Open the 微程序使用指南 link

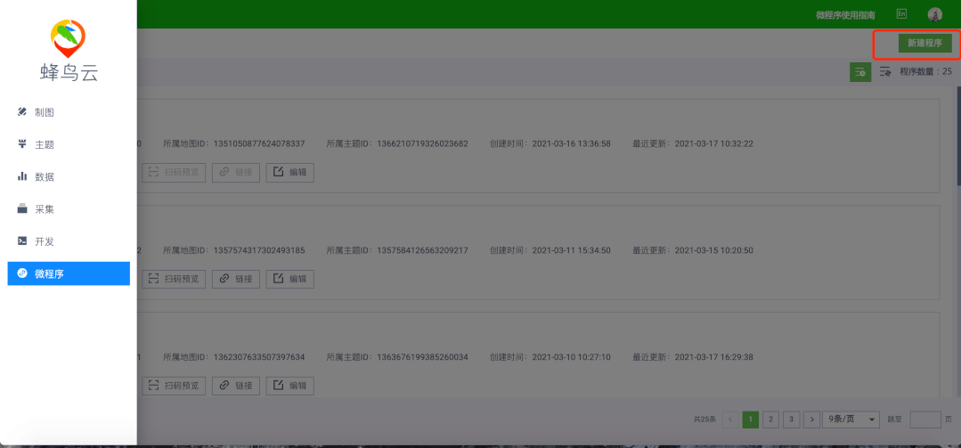(845, 15)
